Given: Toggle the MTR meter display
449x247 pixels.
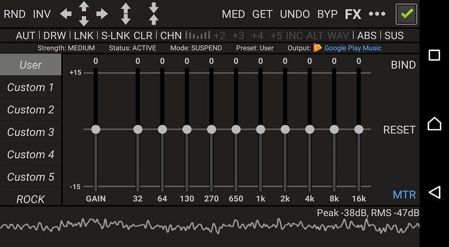Looking at the screenshot, I should (404, 195).
